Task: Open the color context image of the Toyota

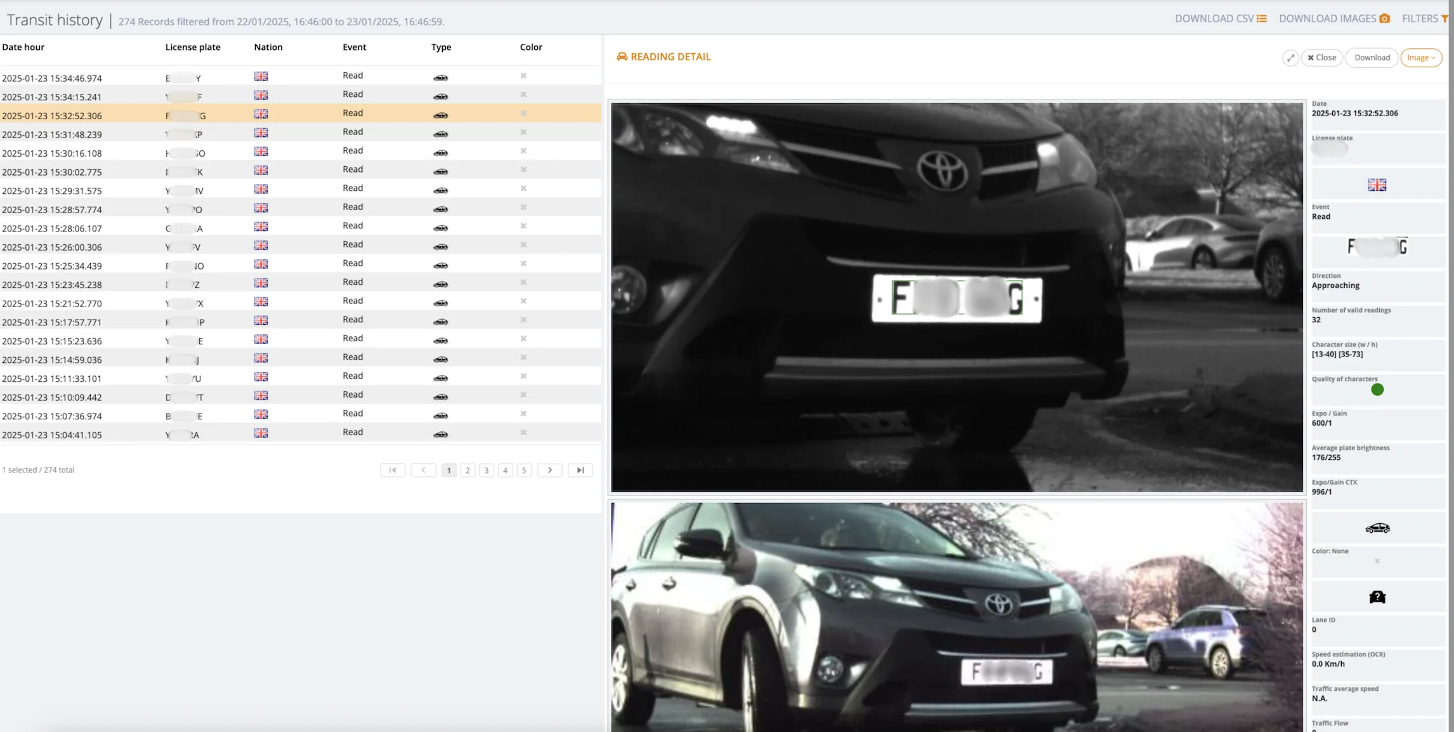Action: [957, 617]
